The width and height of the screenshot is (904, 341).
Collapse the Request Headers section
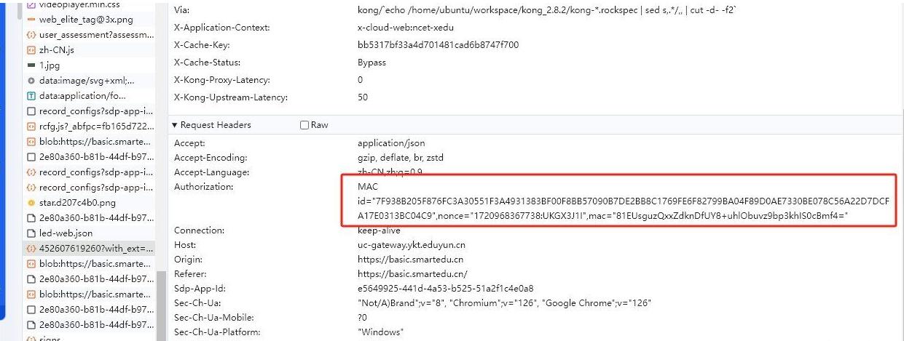175,125
